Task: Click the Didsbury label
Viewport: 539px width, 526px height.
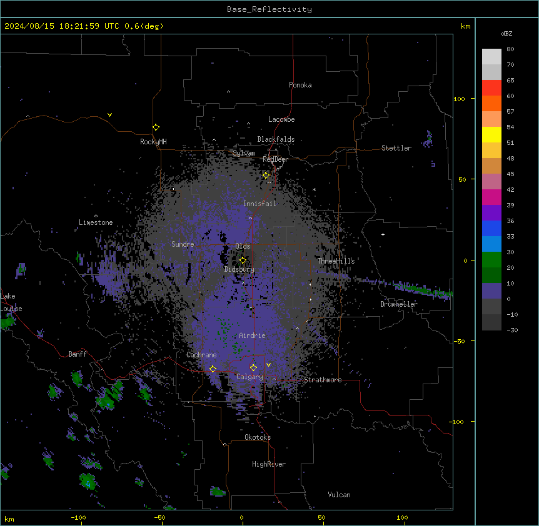Action: pyautogui.click(x=239, y=269)
